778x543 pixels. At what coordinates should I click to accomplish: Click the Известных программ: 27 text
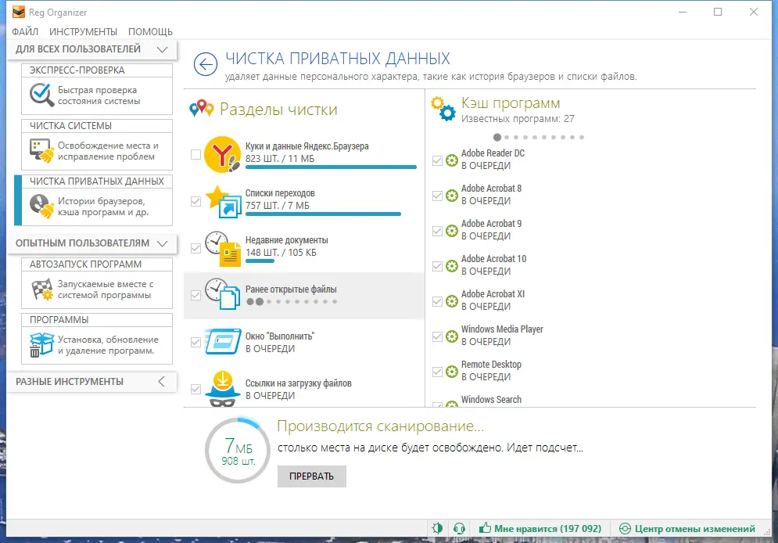(518, 119)
